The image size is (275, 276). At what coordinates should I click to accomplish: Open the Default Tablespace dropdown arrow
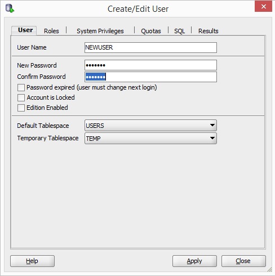pyautogui.click(x=212, y=125)
